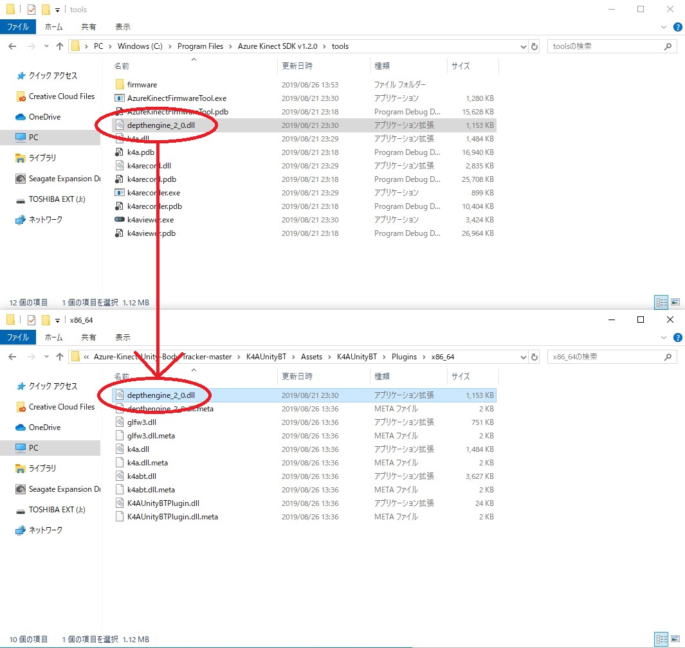Open ライブラリ in x86_64 sidebar
Screen dimensions: 685x648
tap(42, 469)
